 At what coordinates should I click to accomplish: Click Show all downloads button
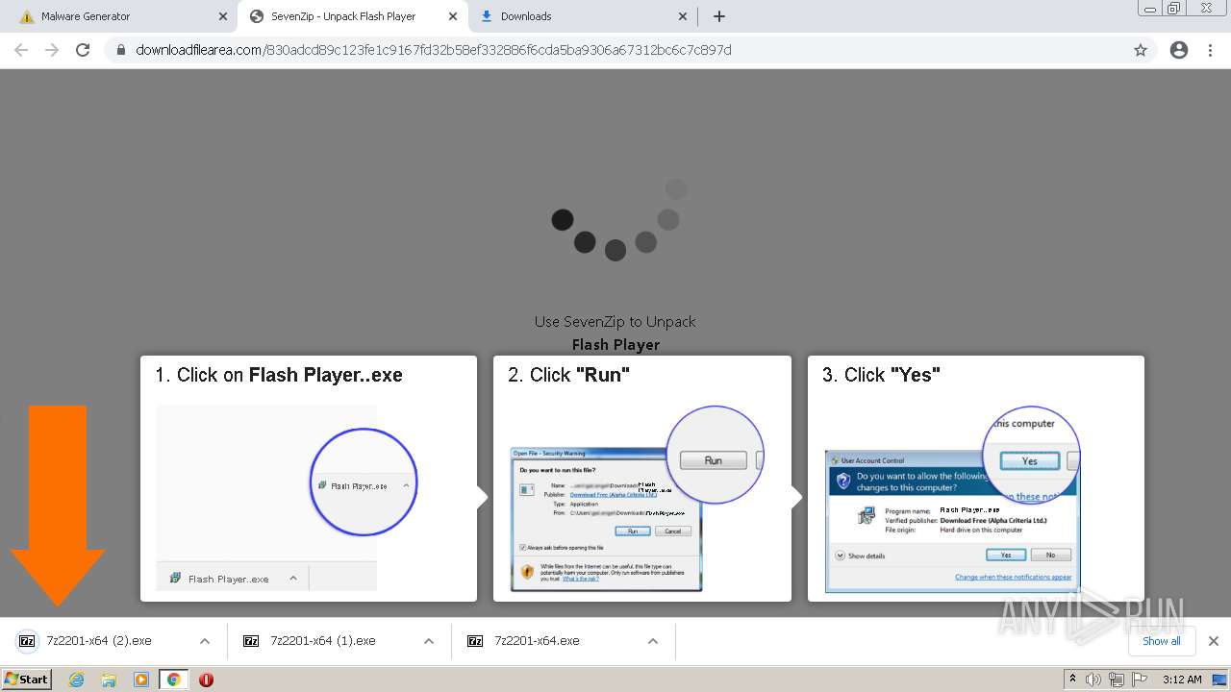pos(1162,641)
